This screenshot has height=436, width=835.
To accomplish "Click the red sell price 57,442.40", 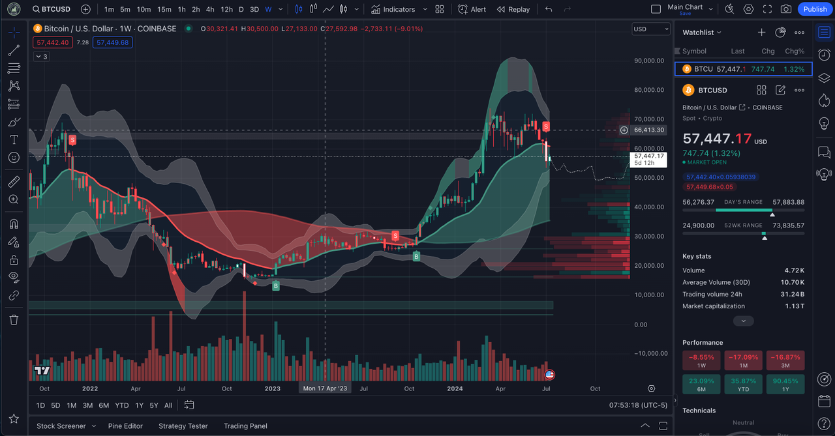I will tap(53, 42).
